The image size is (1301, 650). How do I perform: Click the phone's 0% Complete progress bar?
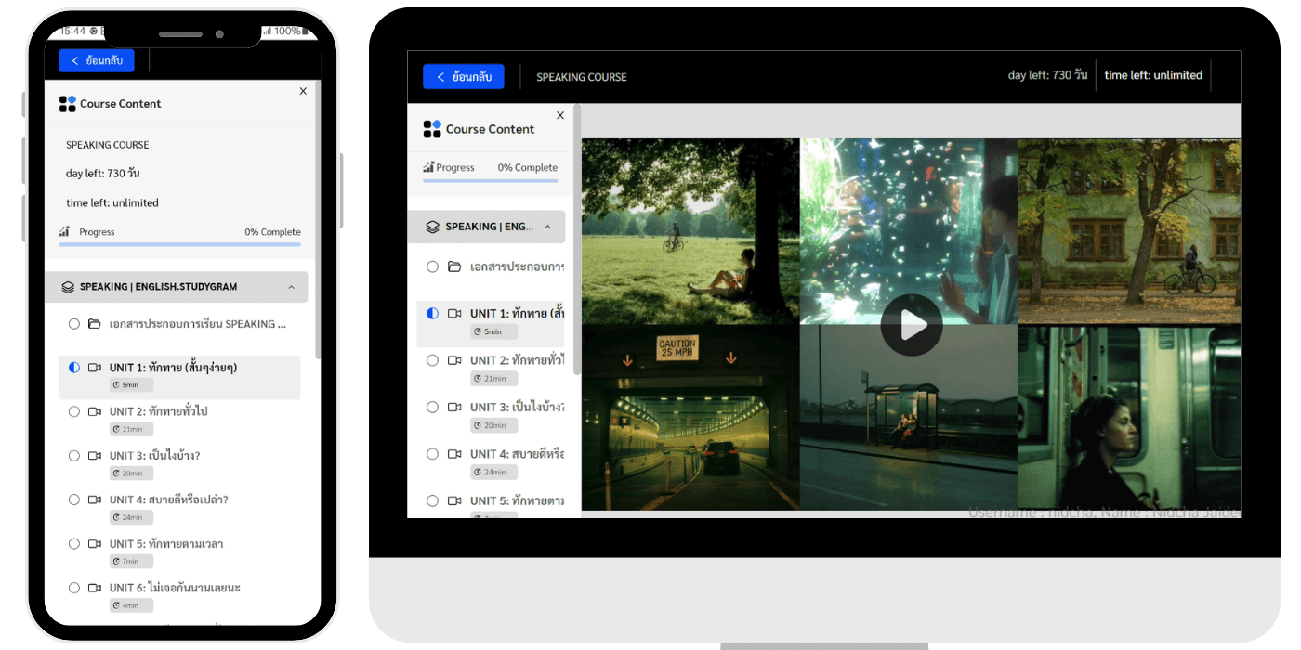pyautogui.click(x=179, y=244)
